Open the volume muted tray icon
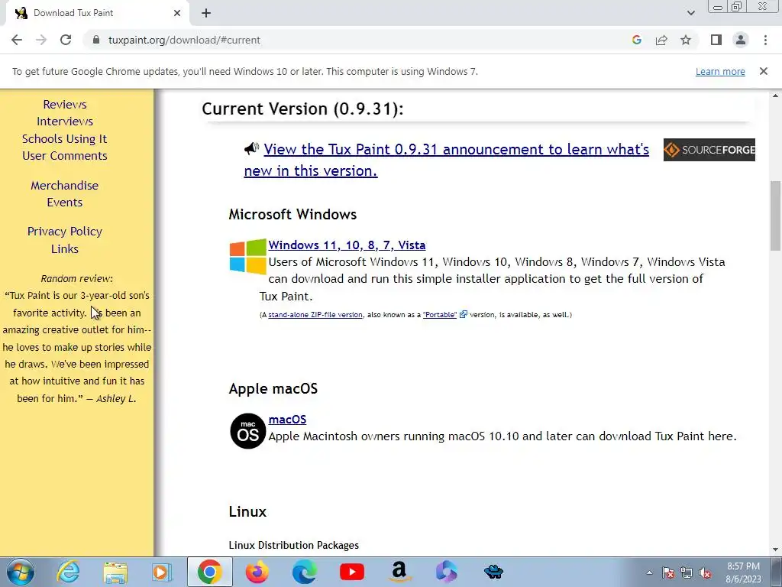The height and width of the screenshot is (587, 782). click(705, 572)
